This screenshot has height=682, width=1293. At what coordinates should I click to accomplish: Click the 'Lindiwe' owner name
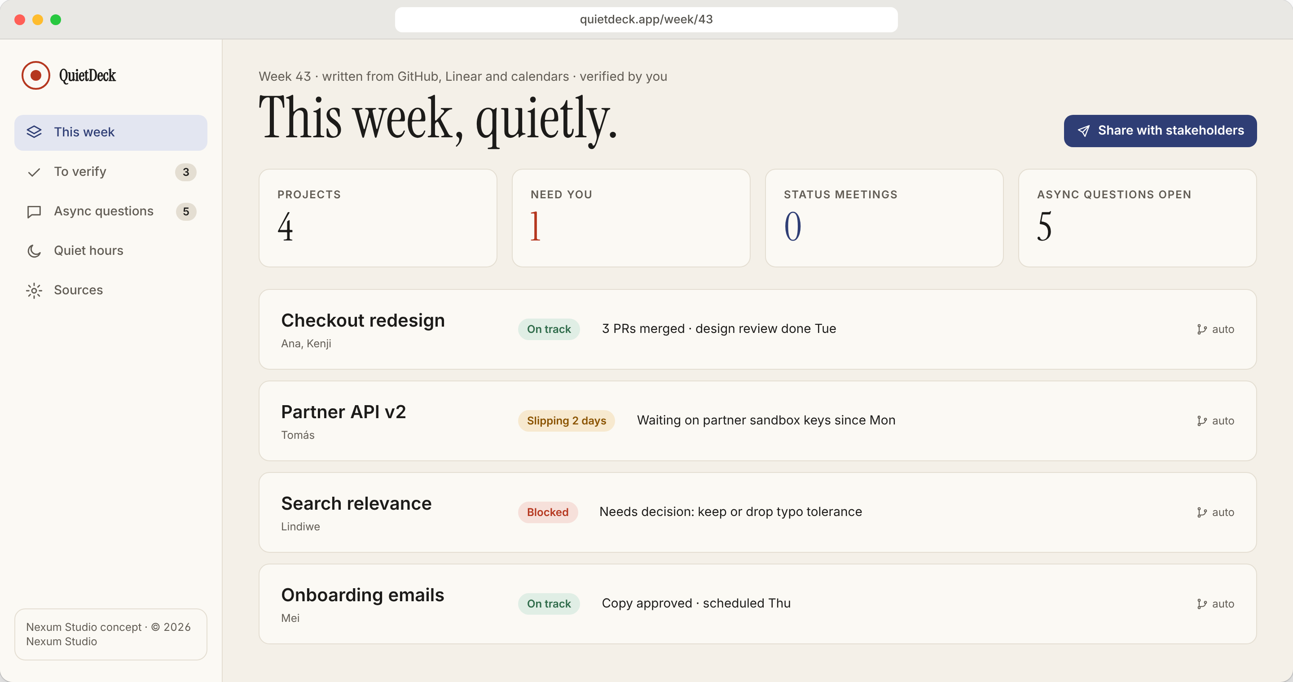(x=300, y=527)
